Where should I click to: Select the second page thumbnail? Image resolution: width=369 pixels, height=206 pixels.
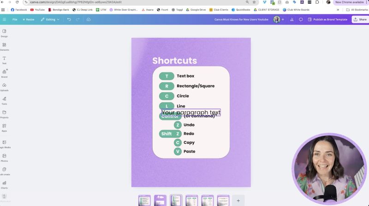(160, 200)
